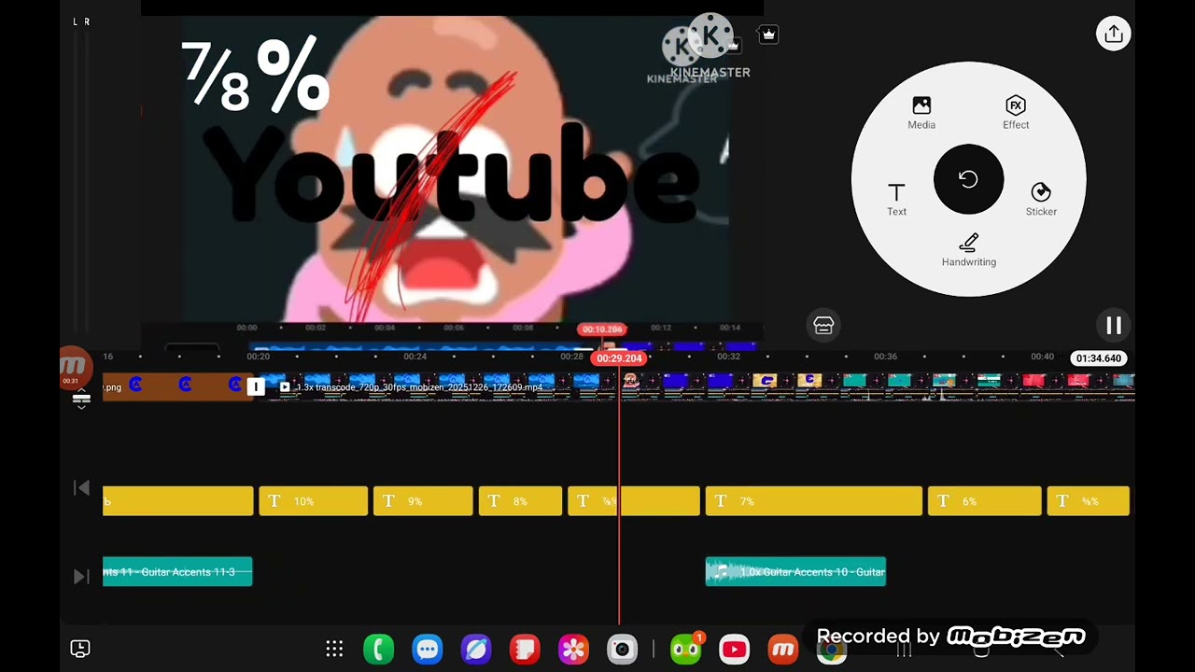The width and height of the screenshot is (1195, 672).
Task: Select the transcode_720p mobizen video clip
Action: [700, 386]
